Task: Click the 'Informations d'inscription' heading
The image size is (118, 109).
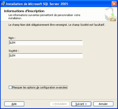Action: pos(24,11)
